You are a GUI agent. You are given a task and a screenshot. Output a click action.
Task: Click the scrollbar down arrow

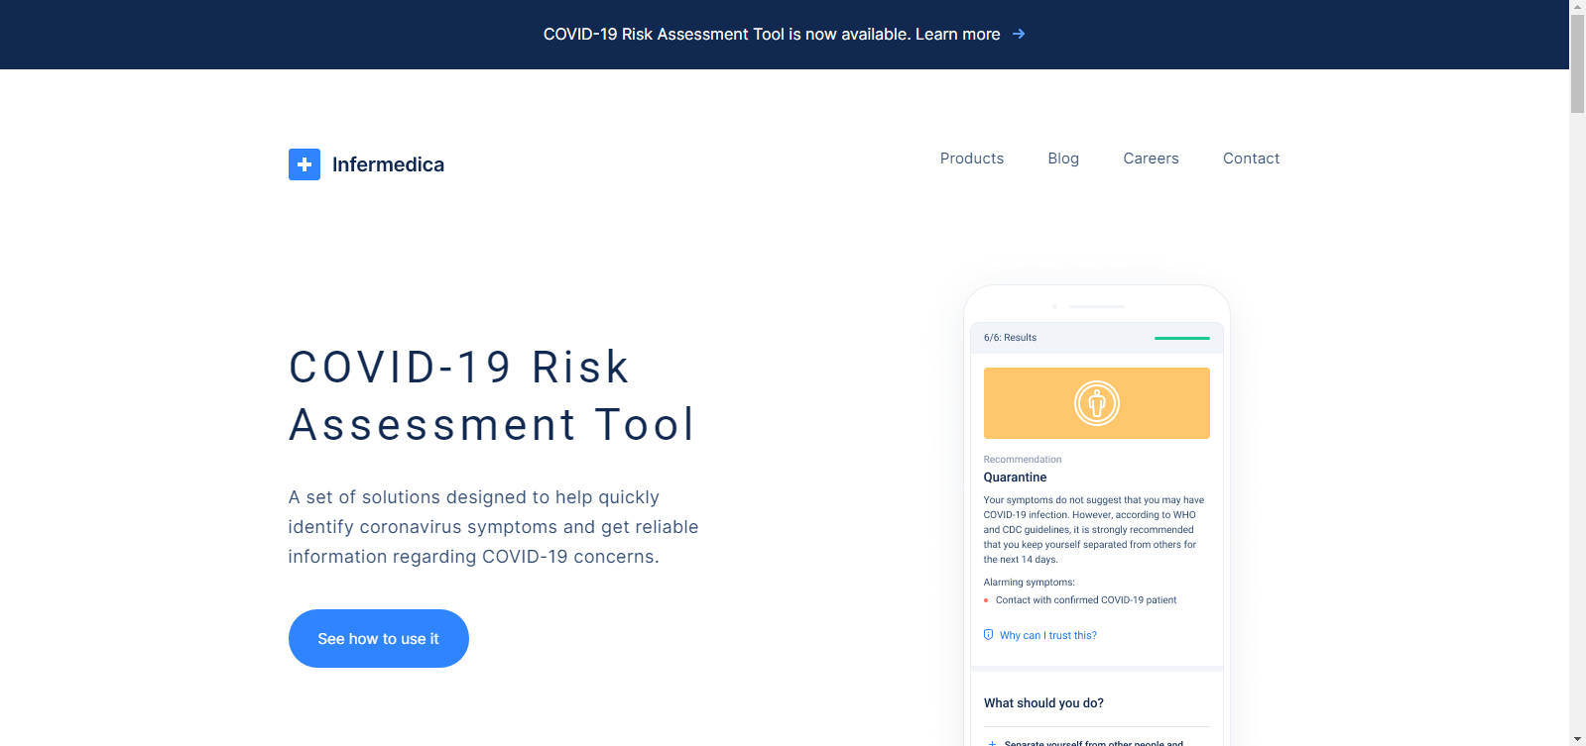[x=1577, y=739]
